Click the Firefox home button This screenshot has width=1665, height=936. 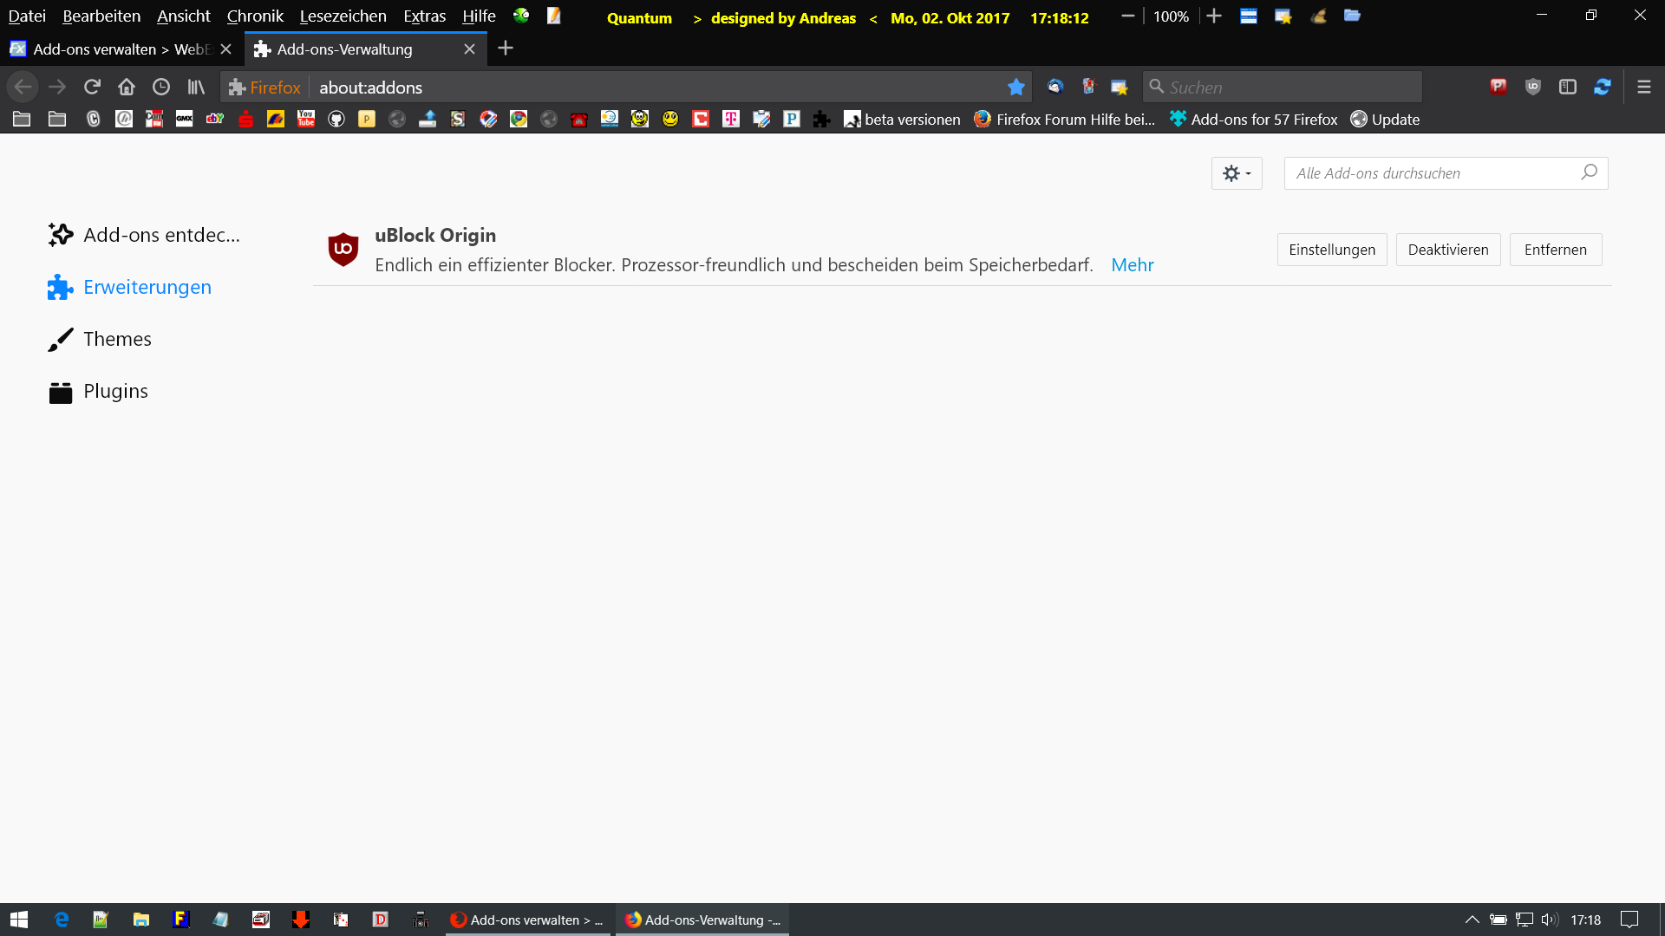tap(127, 87)
